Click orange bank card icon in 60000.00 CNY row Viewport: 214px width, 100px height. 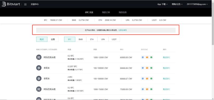click(x=147, y=57)
